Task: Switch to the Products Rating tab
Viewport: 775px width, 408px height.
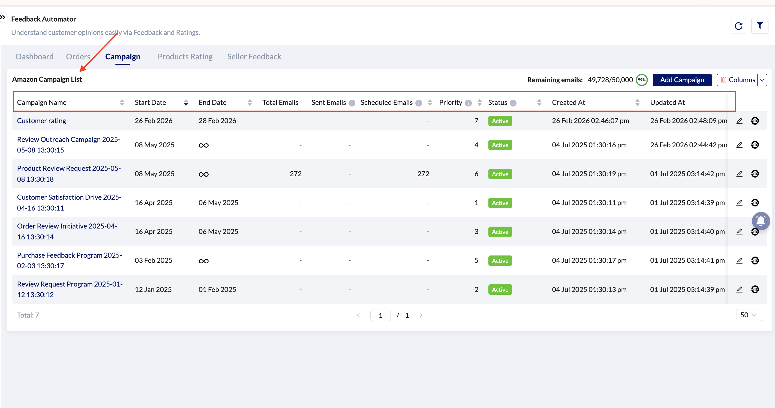Action: [185, 56]
